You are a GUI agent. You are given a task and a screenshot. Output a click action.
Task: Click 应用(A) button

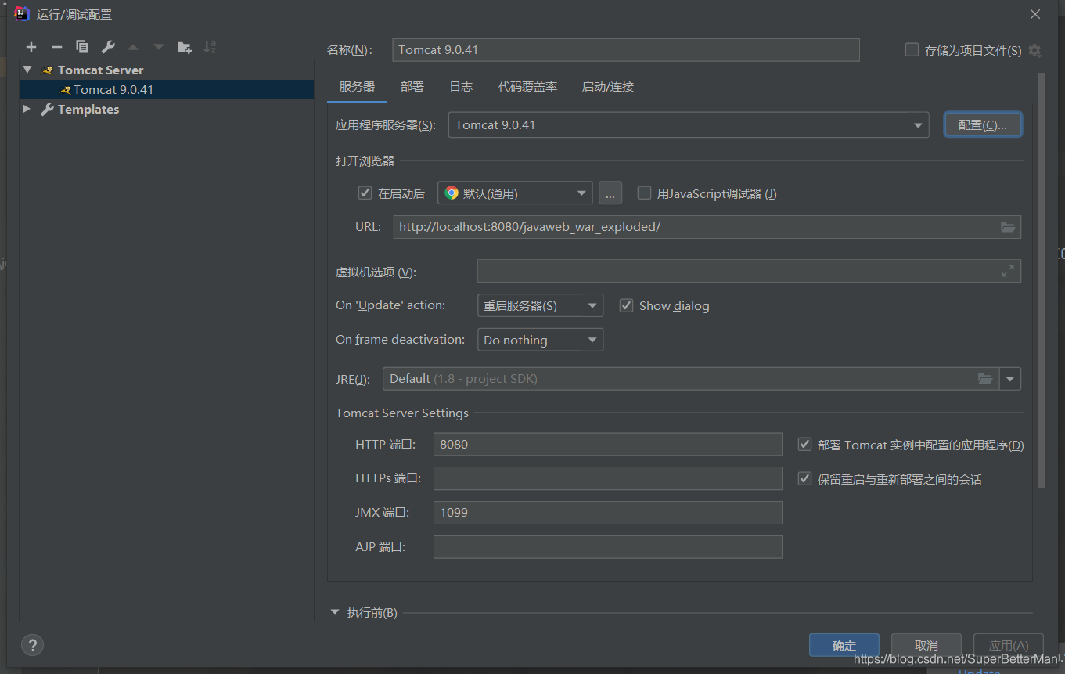click(1009, 645)
